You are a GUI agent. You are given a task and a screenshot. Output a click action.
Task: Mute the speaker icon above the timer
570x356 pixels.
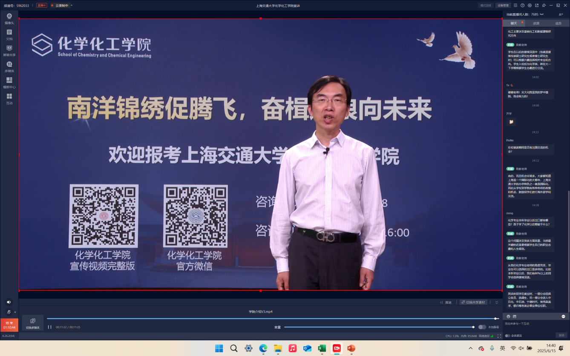[x=9, y=302]
